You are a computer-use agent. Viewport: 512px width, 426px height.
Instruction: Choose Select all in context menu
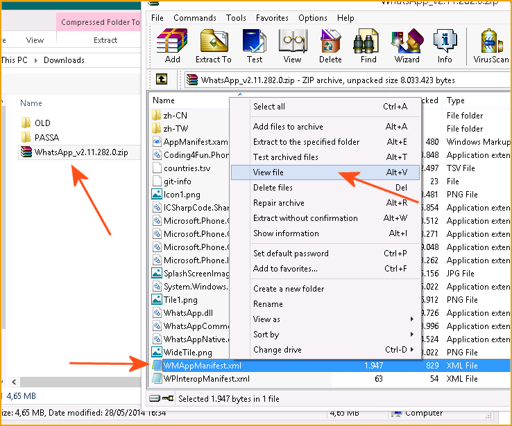325,107
